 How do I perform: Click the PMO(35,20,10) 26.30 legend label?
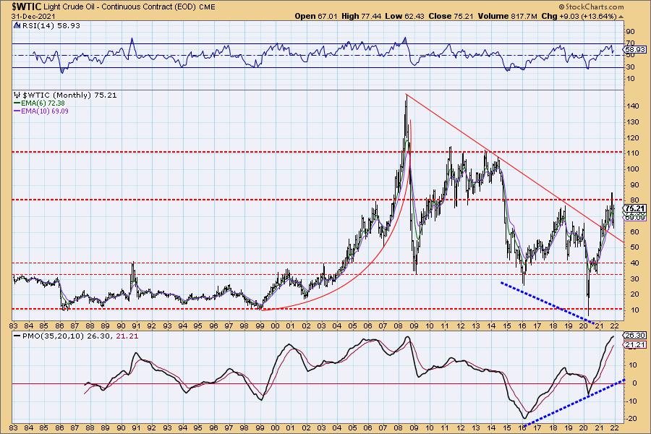[x=67, y=336]
